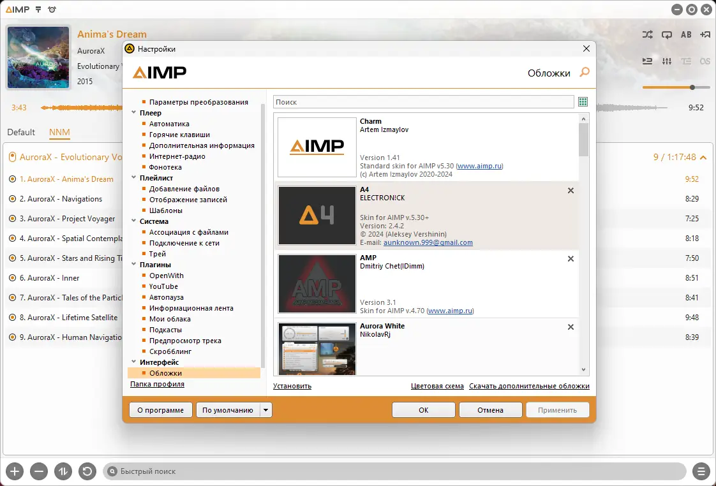Select the A4 skin thumbnail
Image resolution: width=716 pixels, height=486 pixels.
(x=317, y=216)
